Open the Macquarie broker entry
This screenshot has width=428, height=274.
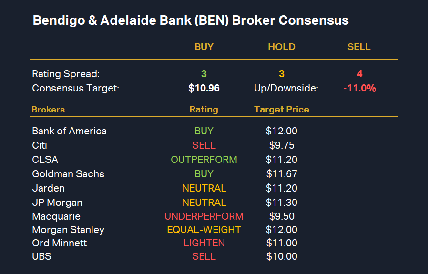56,216
